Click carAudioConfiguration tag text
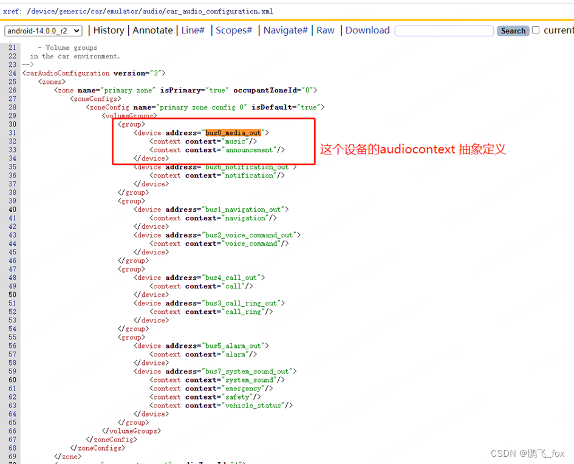Viewport: 574px width, 464px height. coord(67,73)
